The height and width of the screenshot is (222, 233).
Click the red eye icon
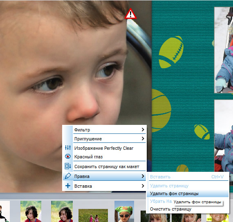click(68, 156)
